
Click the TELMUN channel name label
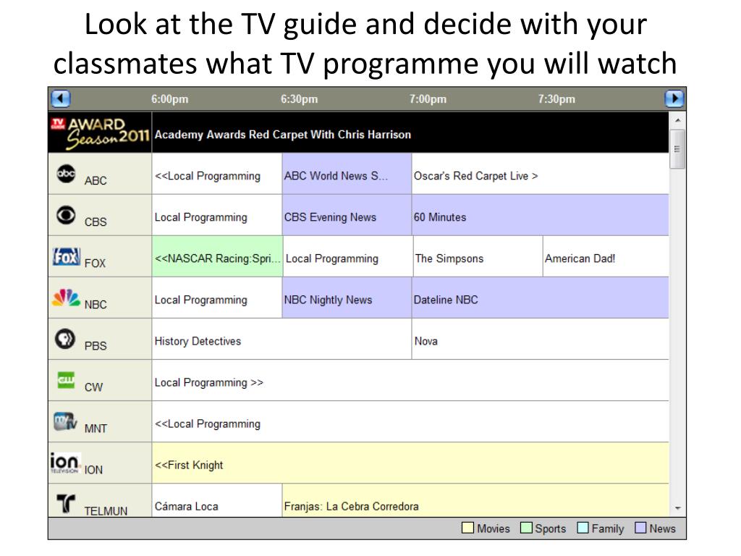pyautogui.click(x=106, y=511)
